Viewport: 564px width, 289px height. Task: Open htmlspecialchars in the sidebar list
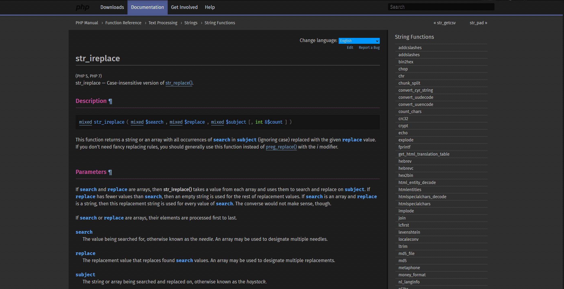[x=414, y=204]
